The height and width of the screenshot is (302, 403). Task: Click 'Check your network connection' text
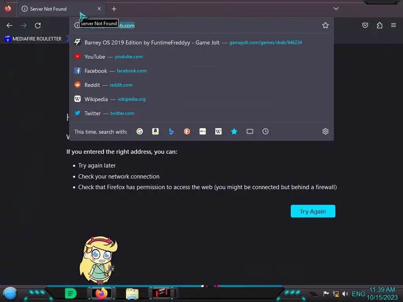click(x=119, y=177)
